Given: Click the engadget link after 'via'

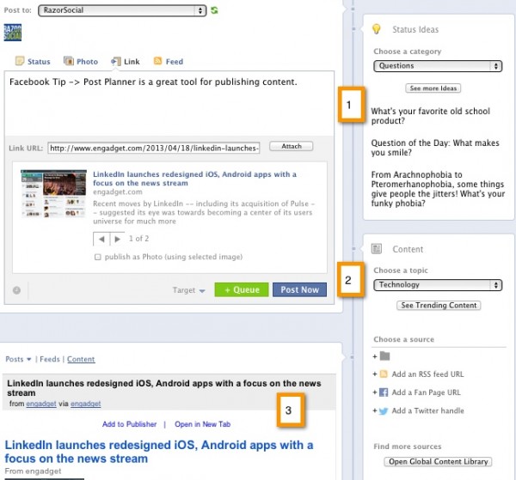Looking at the screenshot, I should point(85,404).
